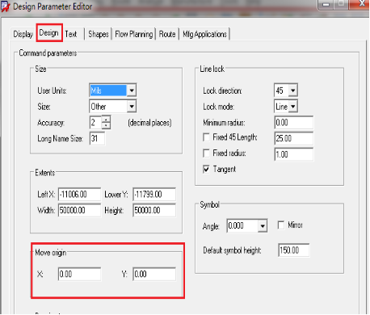Open the User Units dropdown

[x=132, y=90]
